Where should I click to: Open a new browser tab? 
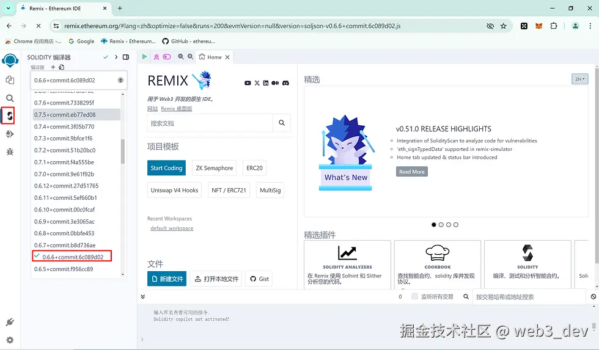coord(120,9)
